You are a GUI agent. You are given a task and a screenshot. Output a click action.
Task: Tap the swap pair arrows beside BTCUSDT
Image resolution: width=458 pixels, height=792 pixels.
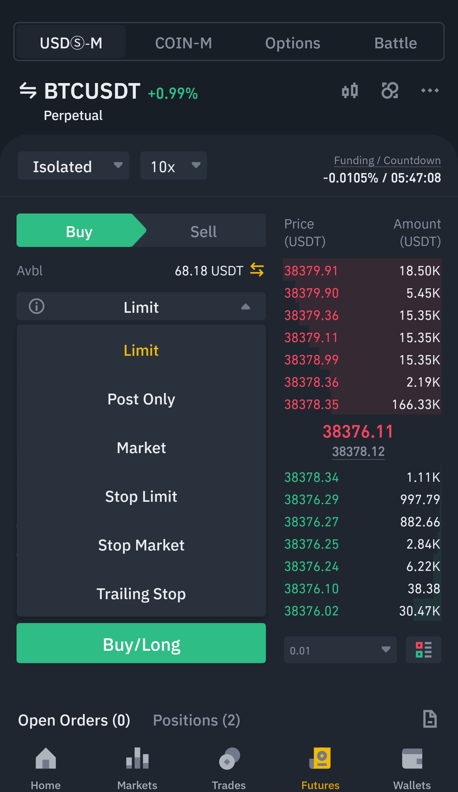click(28, 91)
